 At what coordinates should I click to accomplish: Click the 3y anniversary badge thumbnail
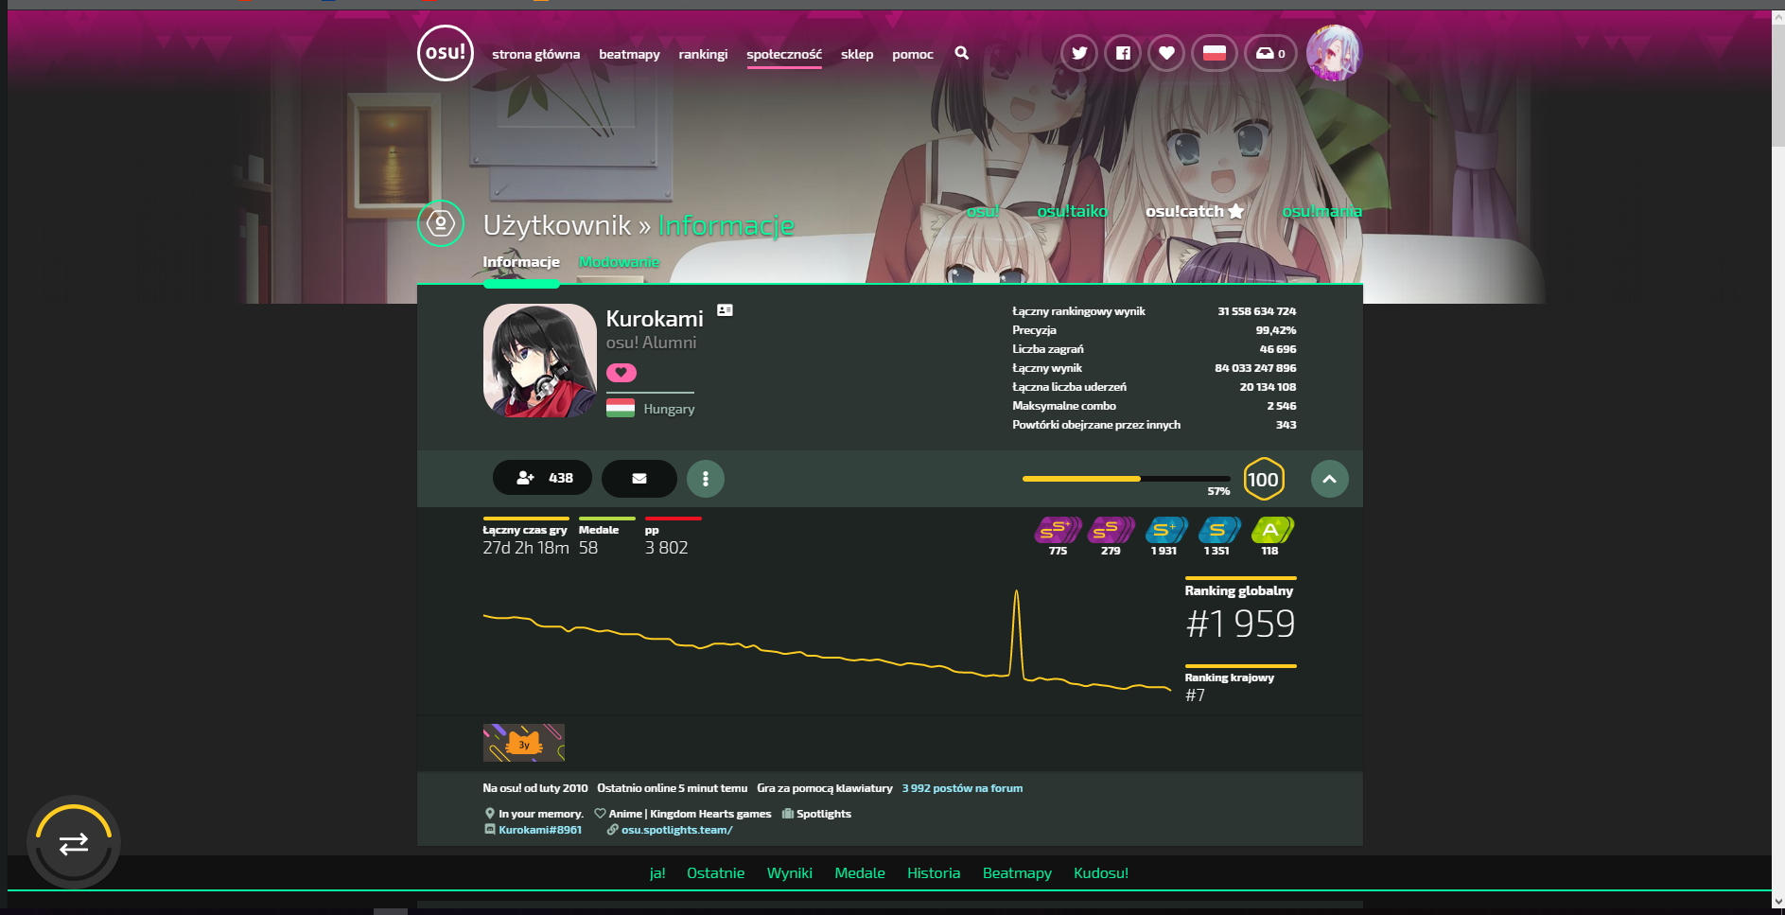pos(524,744)
